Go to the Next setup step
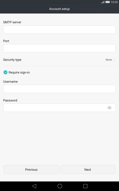Viewport: 119px width, 191px height. point(88,169)
